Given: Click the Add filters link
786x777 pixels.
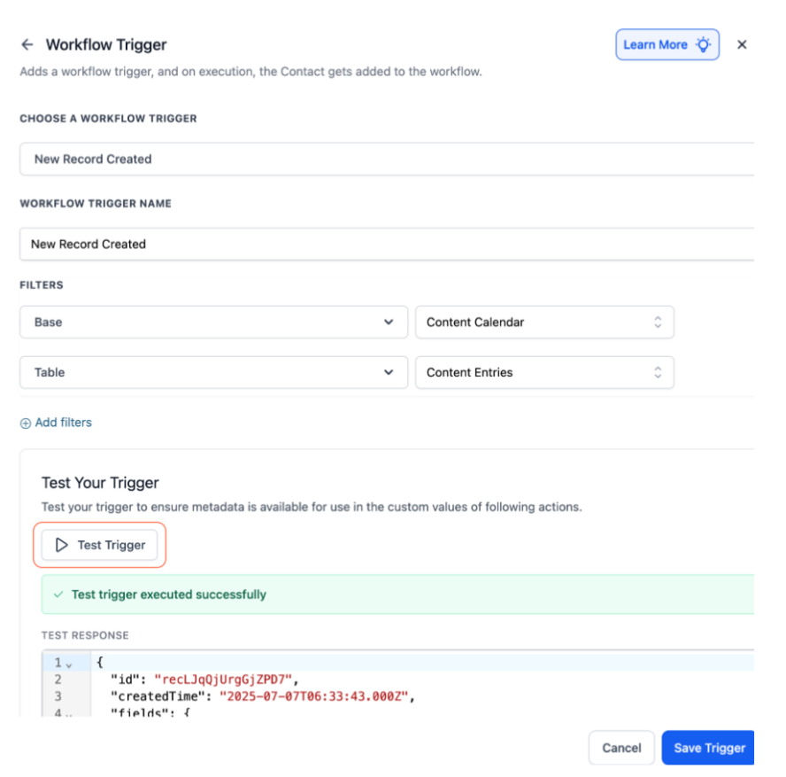Looking at the screenshot, I should click(63, 423).
